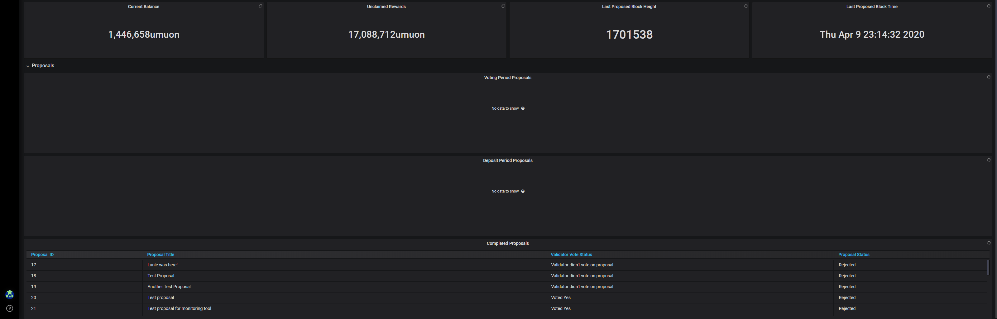Open the Unclaimed Rewards panel title menu
The height and width of the screenshot is (319, 997).
[x=386, y=7]
